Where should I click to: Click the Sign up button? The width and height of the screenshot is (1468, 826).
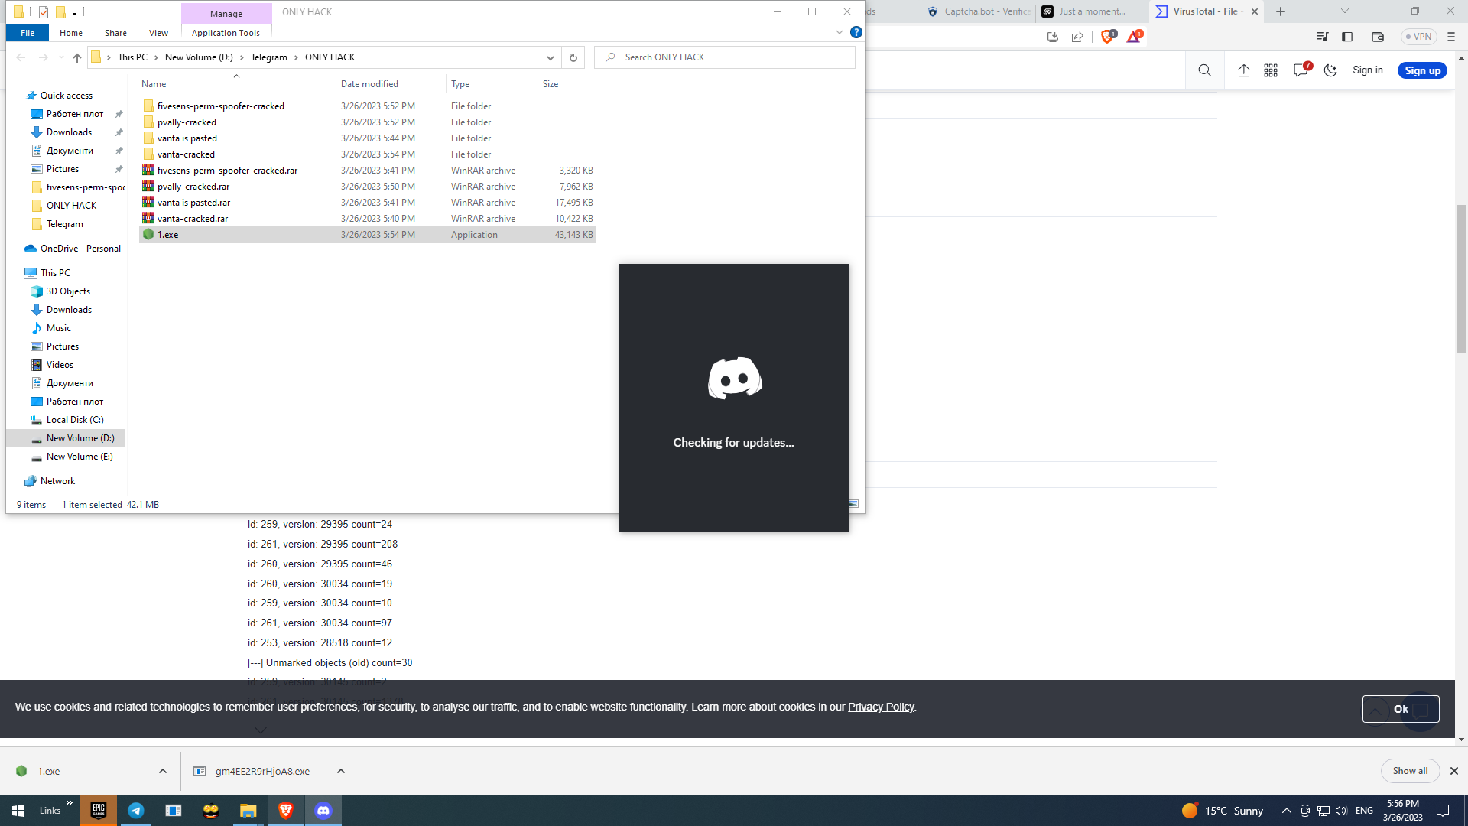(1421, 70)
